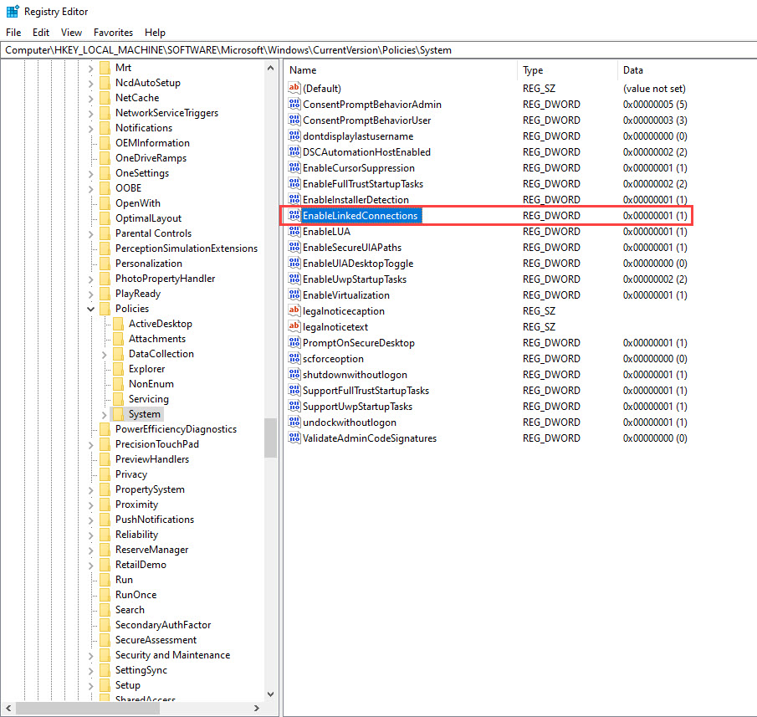Click the SupportFullTrustStartupTasks DWORD icon
Image resolution: width=757 pixels, height=717 pixels.
click(x=294, y=390)
